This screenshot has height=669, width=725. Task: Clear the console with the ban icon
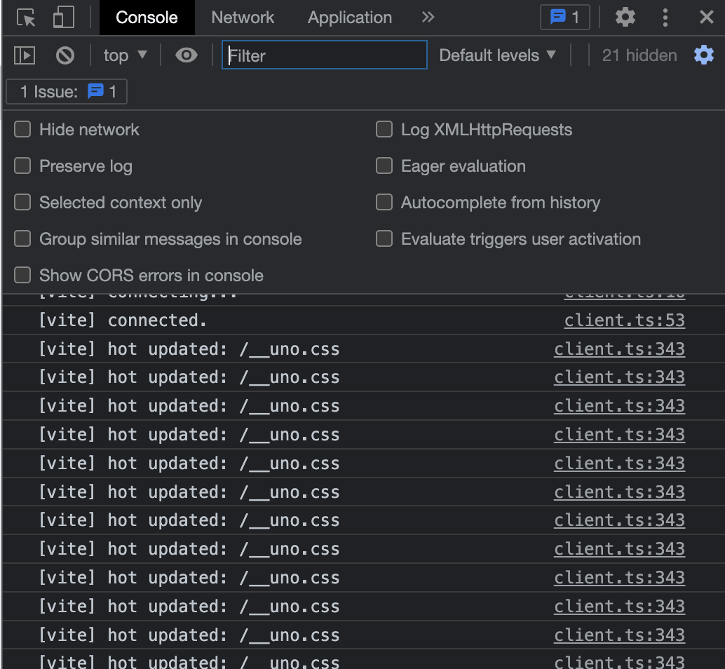(x=65, y=55)
